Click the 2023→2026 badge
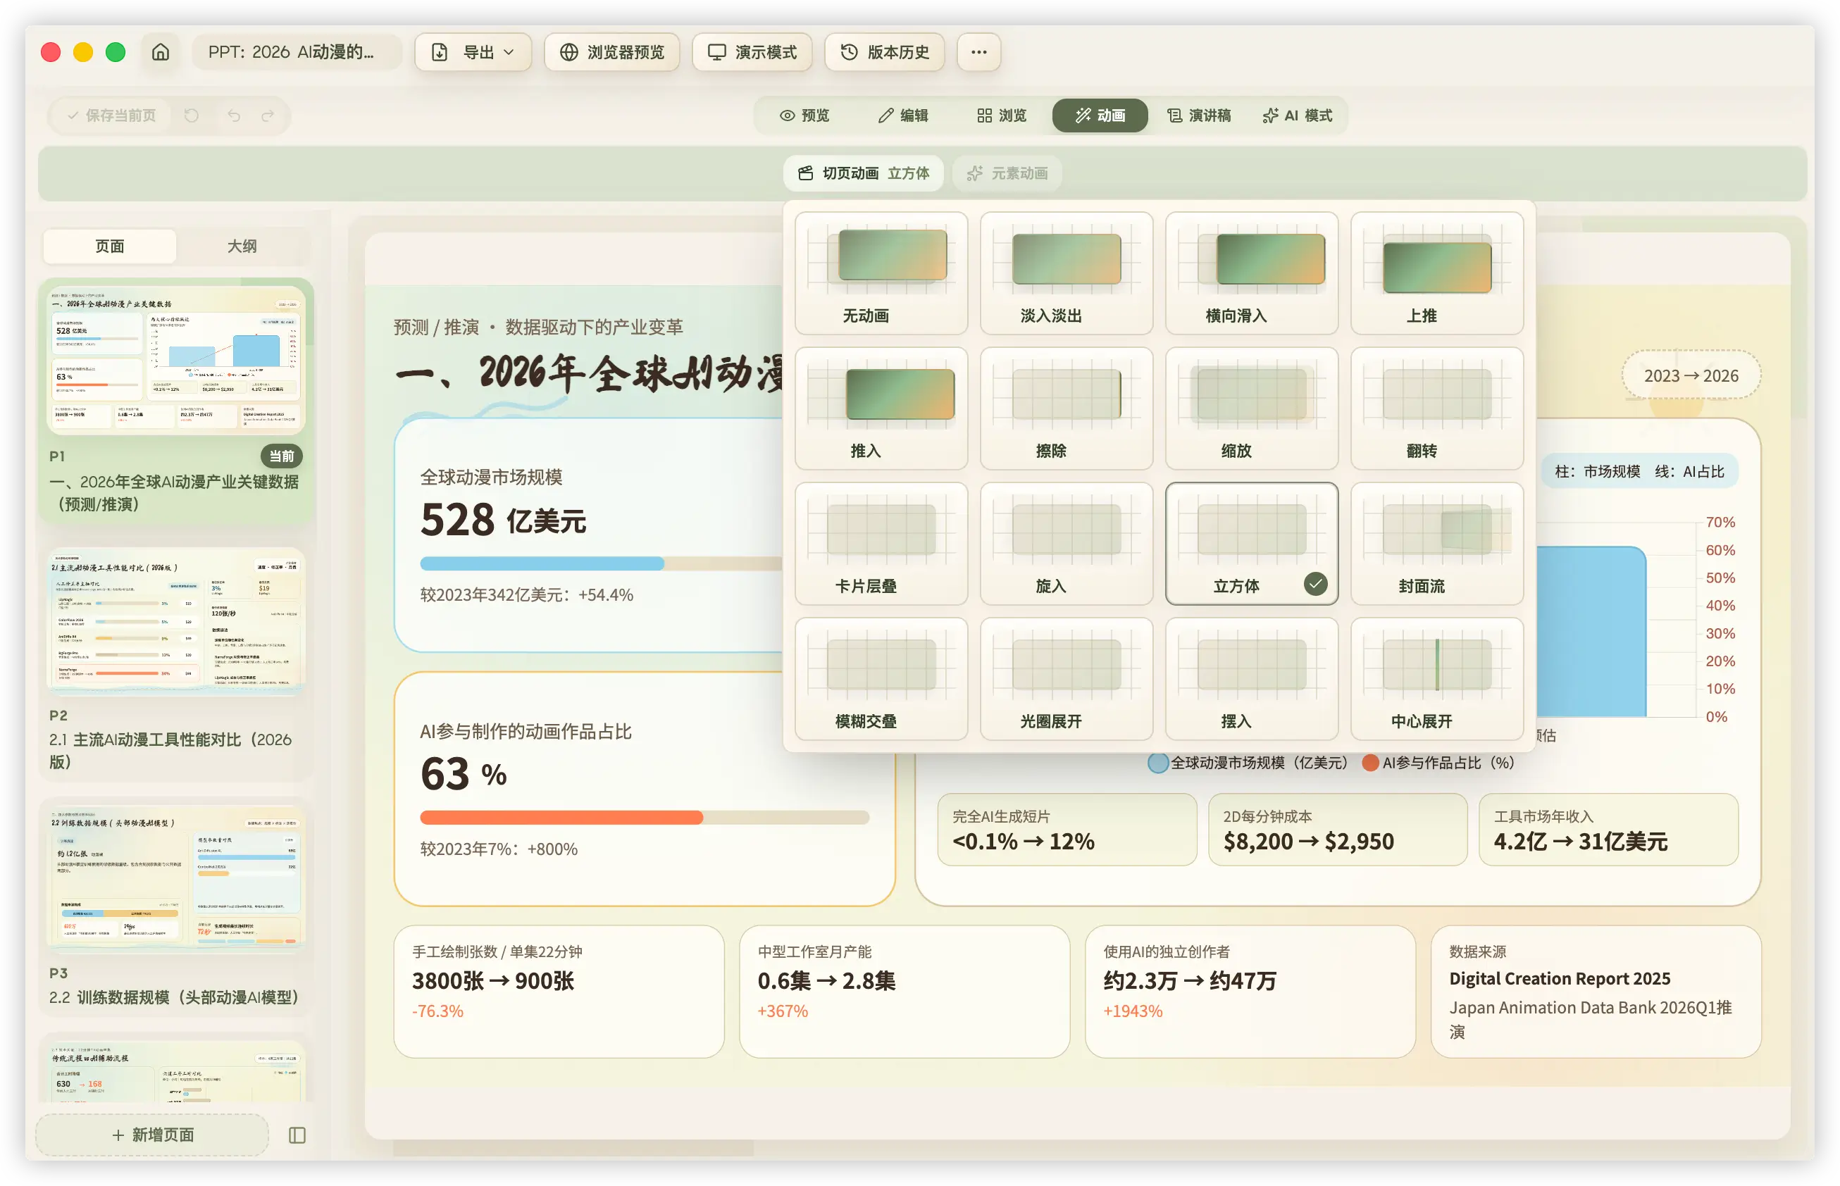1840x1186 pixels. (x=1691, y=376)
